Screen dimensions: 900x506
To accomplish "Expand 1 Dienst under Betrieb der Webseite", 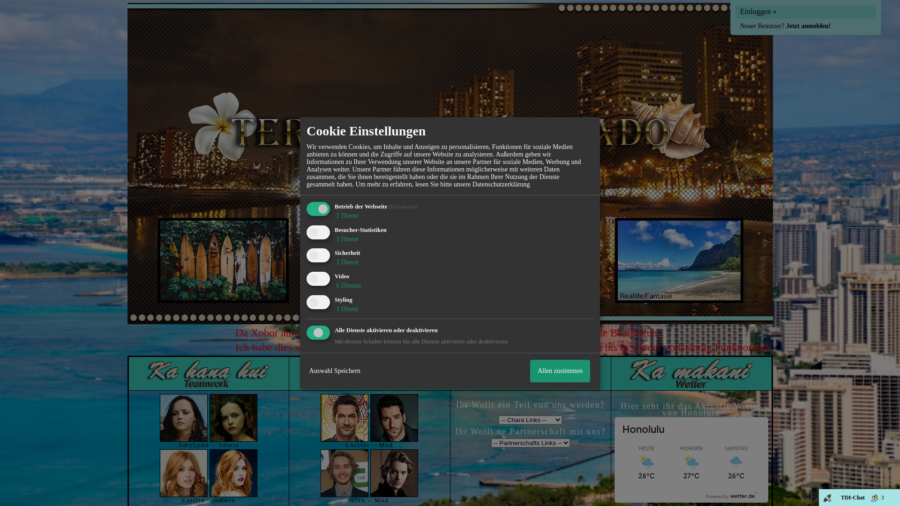I will 347,216.
